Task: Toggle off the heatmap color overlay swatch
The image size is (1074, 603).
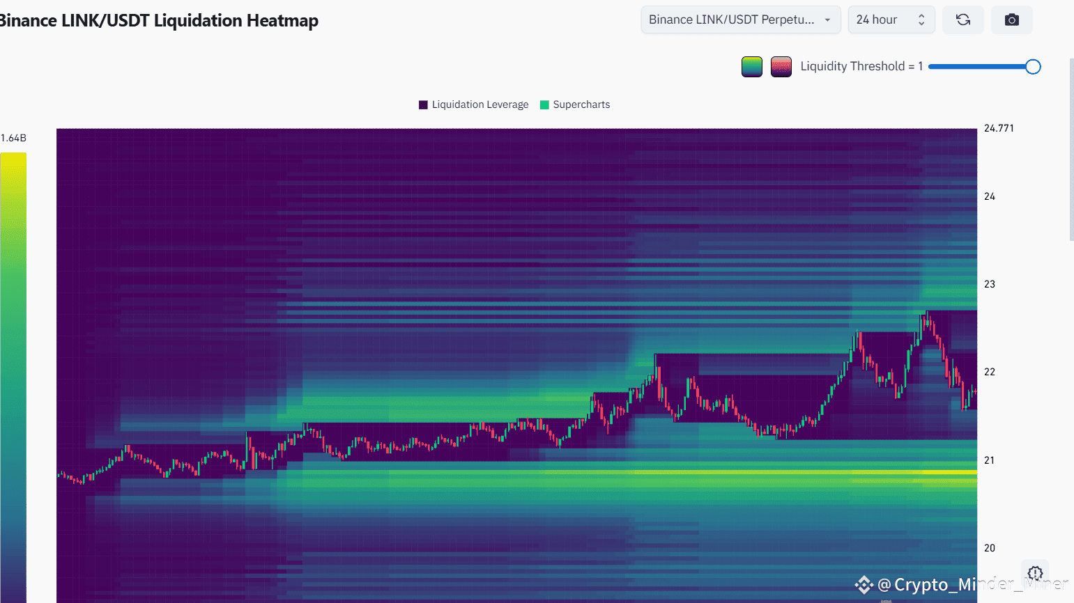Action: (751, 66)
